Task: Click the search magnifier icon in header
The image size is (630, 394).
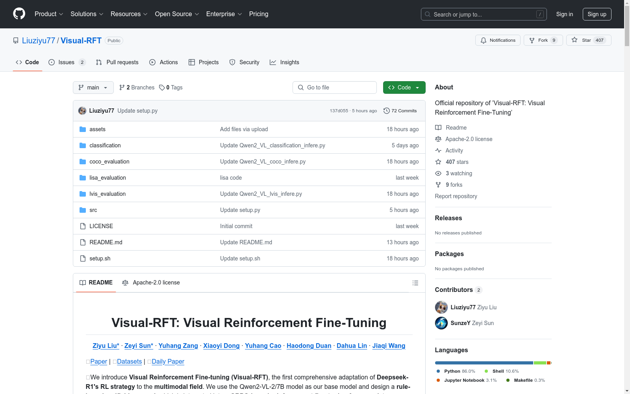Action: click(x=428, y=14)
